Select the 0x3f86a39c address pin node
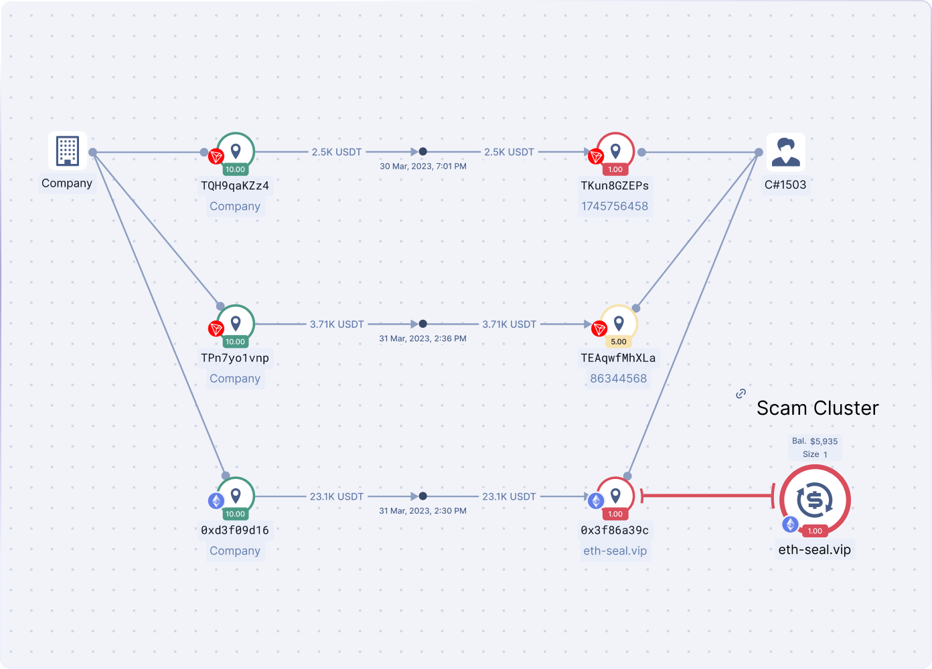This screenshot has height=669, width=932. (615, 496)
